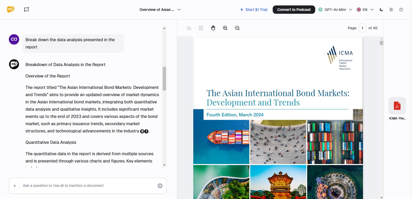
Task: Click the PDF title 'The Asian International Bond Markets'
Action: point(278,93)
